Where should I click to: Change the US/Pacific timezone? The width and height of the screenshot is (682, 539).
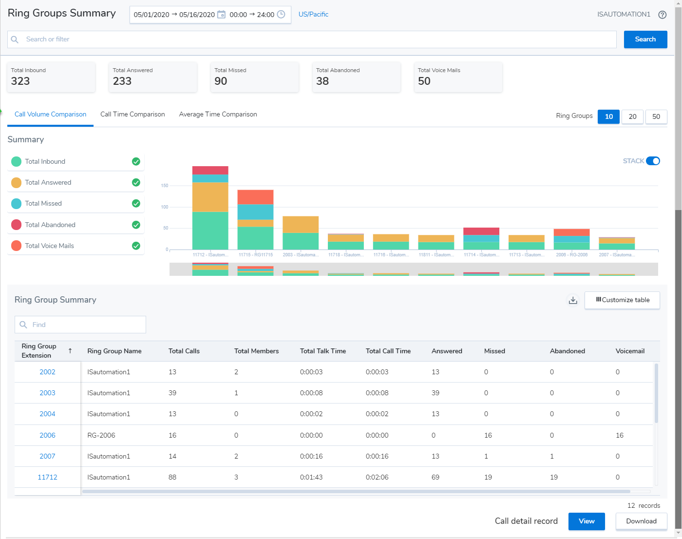[x=313, y=14]
